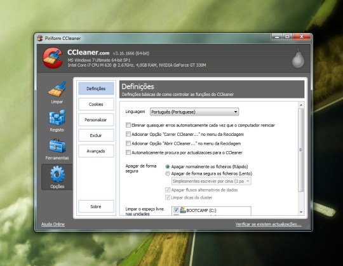343x266 pixels.
Task: Open the Ferramentas toolbox section
Action: [57, 149]
